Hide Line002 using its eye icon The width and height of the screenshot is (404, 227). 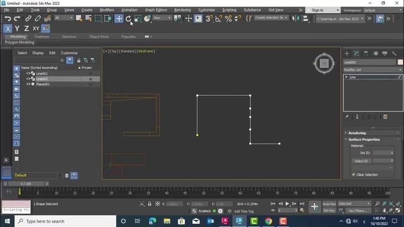coord(28,79)
